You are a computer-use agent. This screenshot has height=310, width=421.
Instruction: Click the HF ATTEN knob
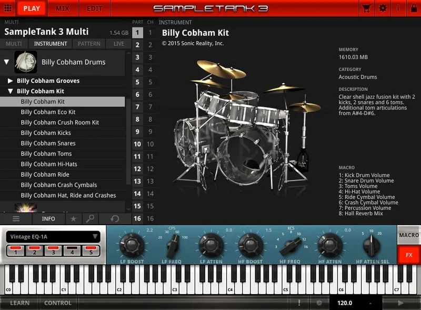coord(330,245)
